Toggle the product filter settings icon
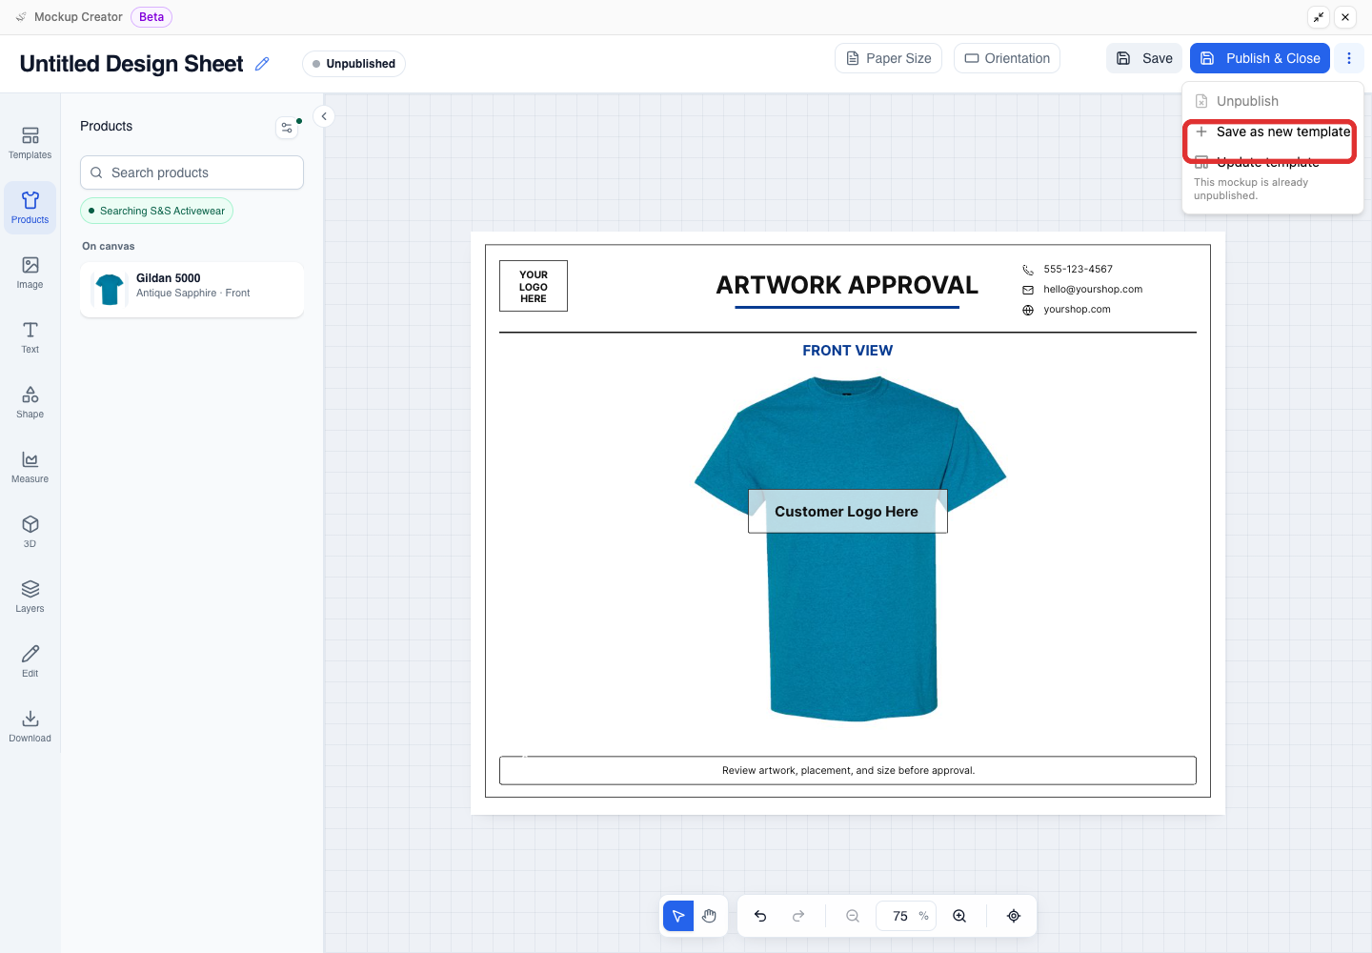1372x953 pixels. click(x=287, y=127)
